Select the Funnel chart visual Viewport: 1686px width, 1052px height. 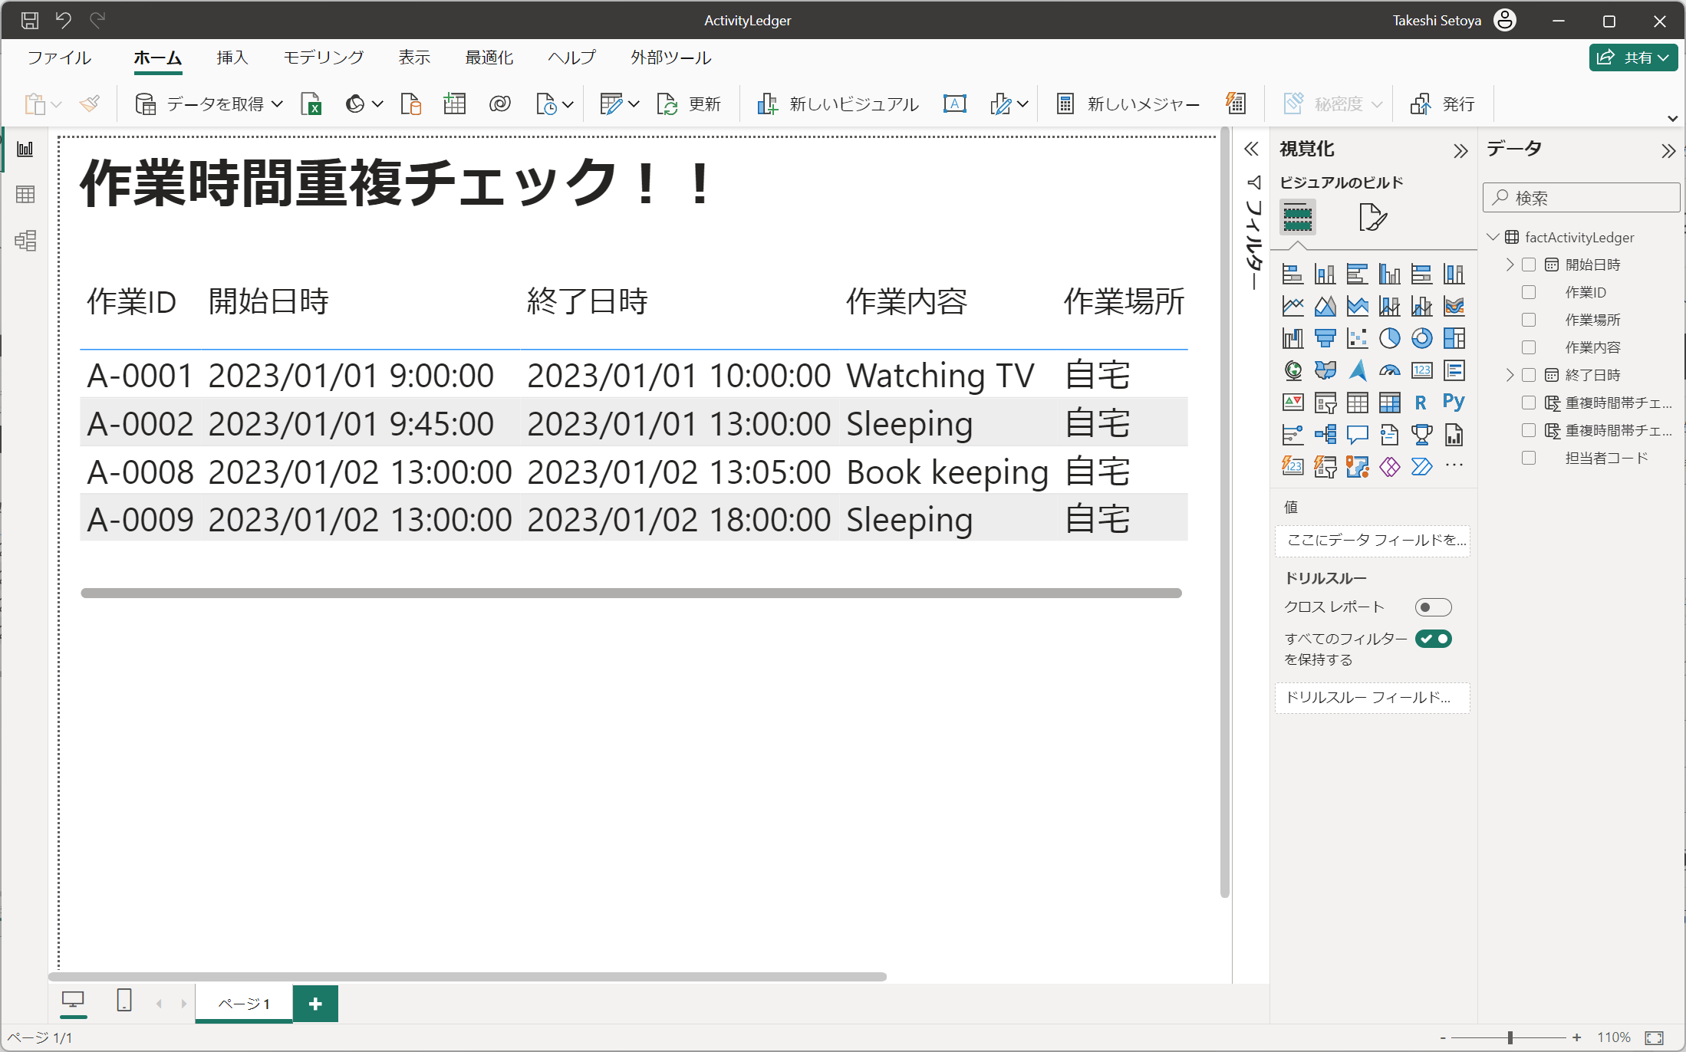[x=1325, y=338]
